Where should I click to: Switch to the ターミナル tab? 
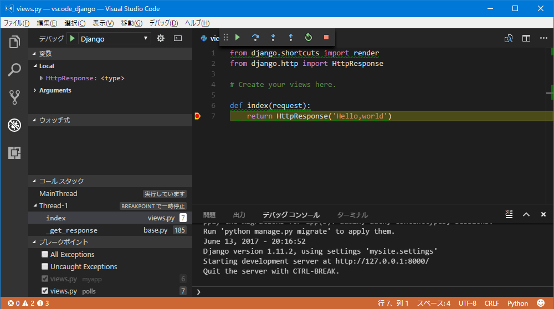(352, 215)
